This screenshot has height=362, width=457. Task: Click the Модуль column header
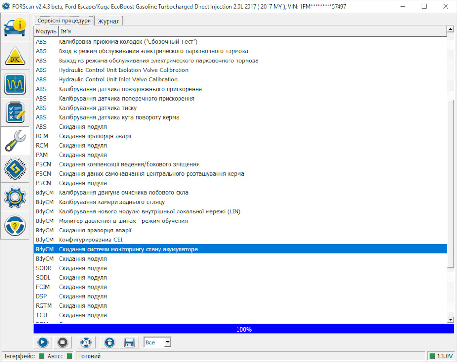tap(46, 31)
